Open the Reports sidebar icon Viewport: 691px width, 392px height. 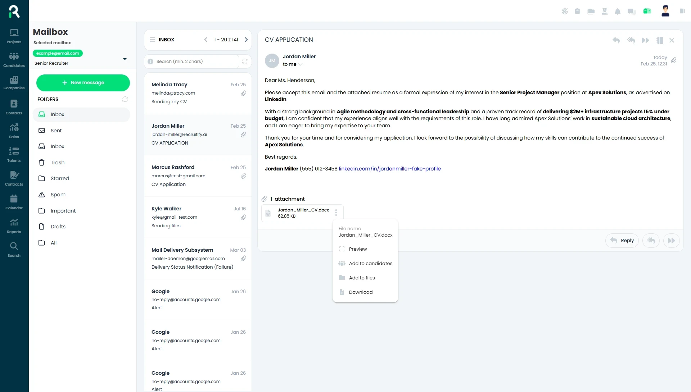14,226
